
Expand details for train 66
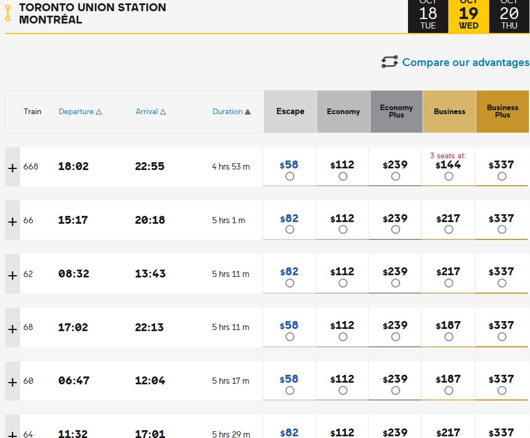[x=12, y=220]
